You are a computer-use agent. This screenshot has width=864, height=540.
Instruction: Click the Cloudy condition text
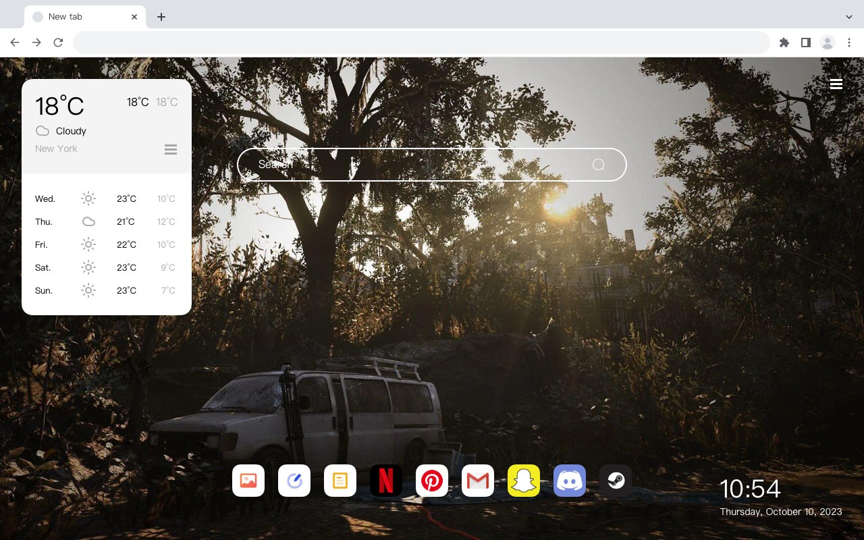click(x=71, y=131)
